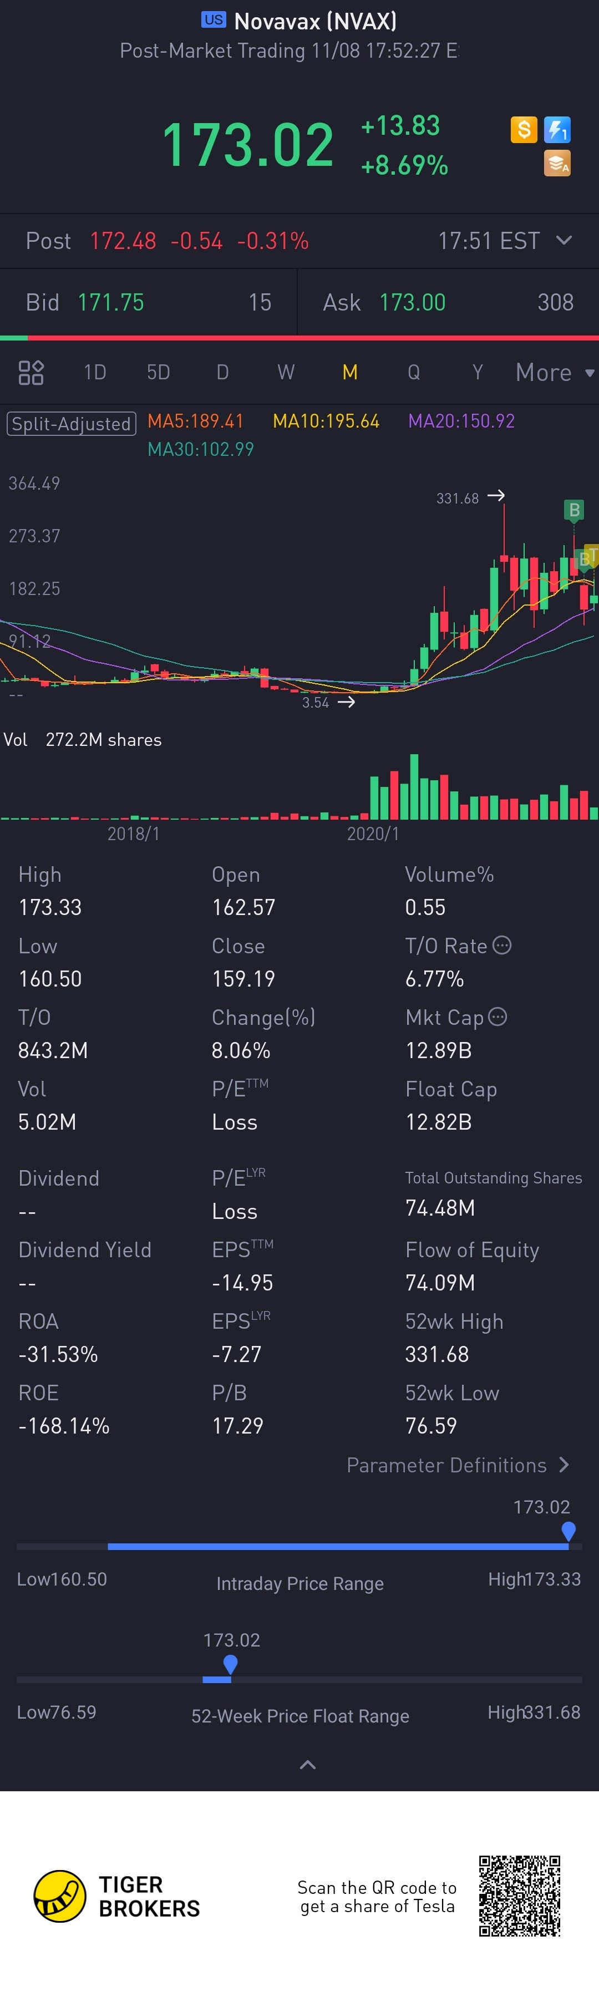Switch chart to 1D timeframe
Image resolution: width=599 pixels, height=2002 pixels.
tap(95, 372)
